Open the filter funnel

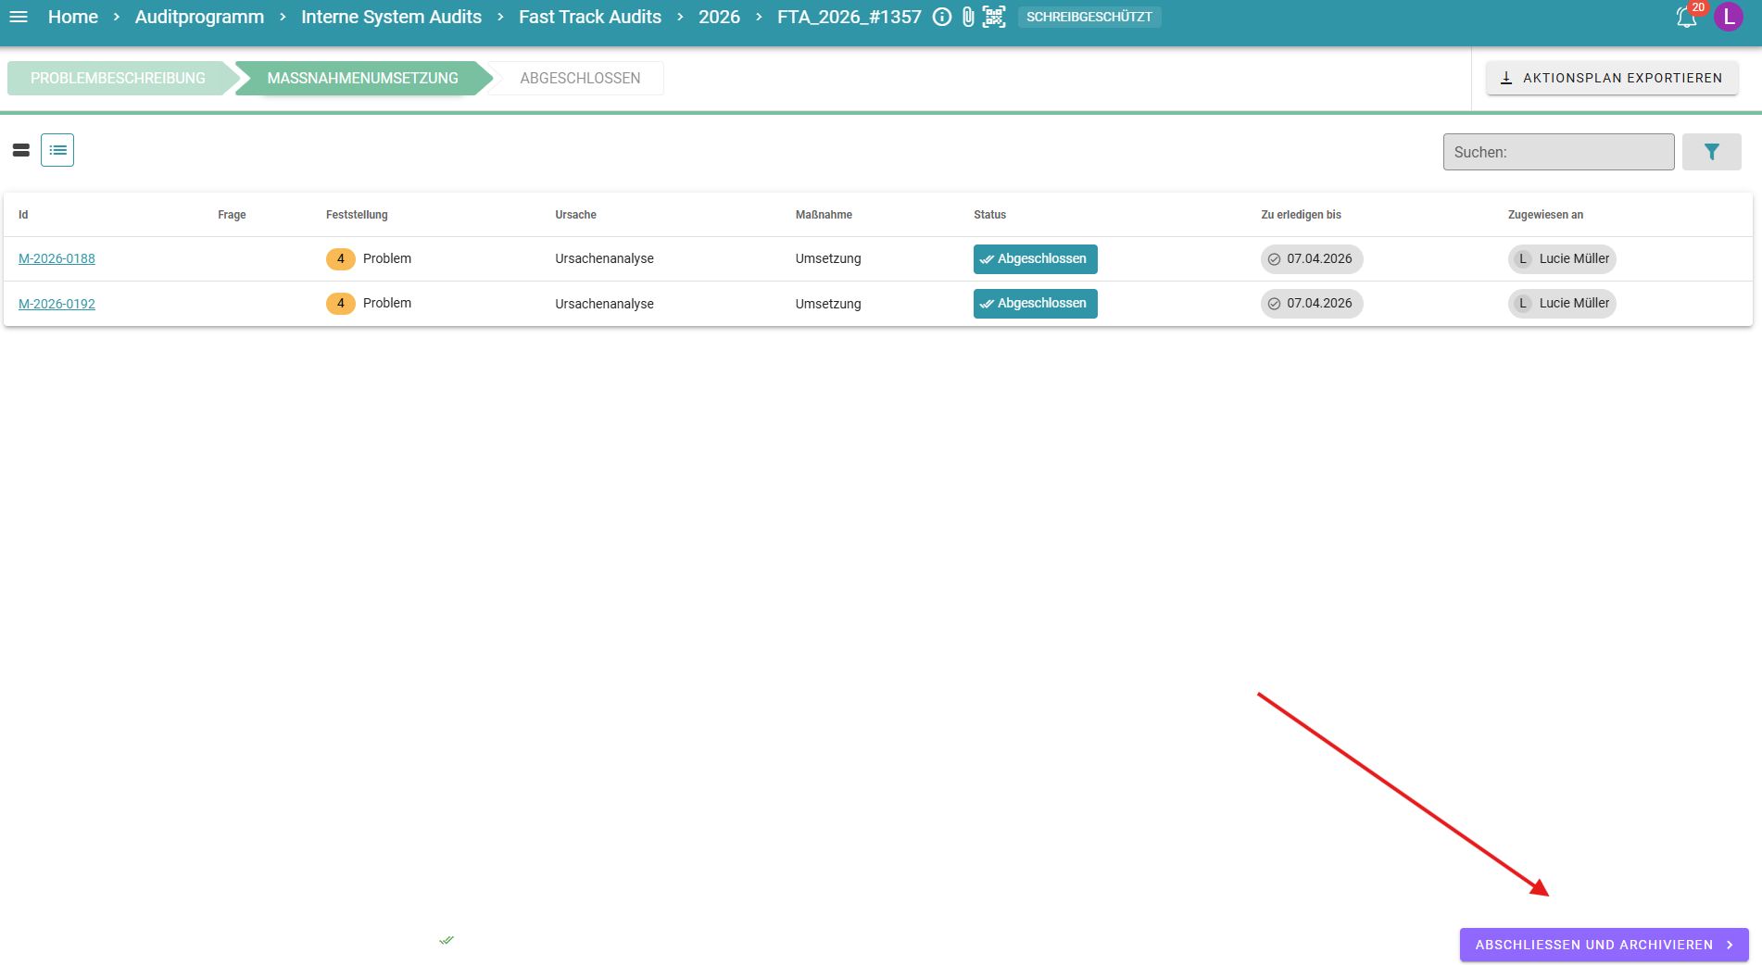point(1712,152)
